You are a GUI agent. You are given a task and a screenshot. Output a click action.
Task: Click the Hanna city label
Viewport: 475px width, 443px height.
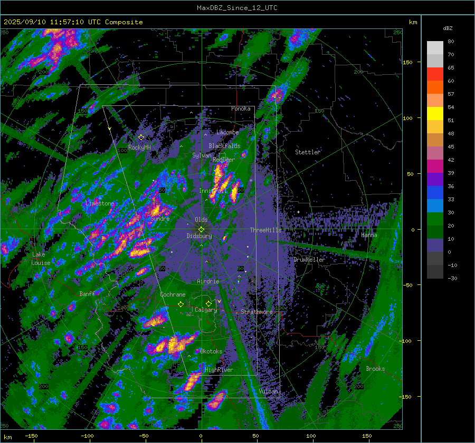(369, 235)
